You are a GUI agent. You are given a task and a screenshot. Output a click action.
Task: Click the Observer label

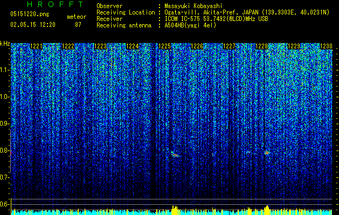tap(109, 6)
